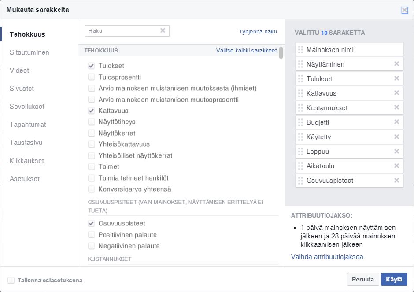Click drag handle of Kattavuus column
The height and width of the screenshot is (292, 414).
click(300, 93)
